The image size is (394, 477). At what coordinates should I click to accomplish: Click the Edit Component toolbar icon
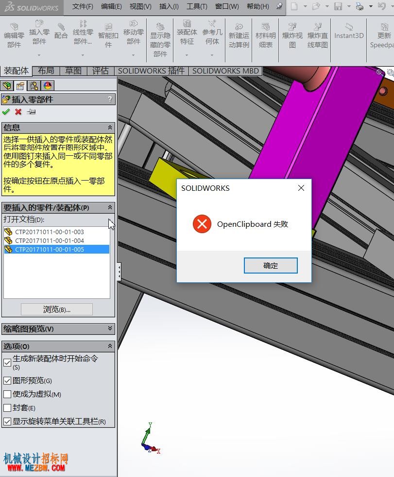pos(14,26)
